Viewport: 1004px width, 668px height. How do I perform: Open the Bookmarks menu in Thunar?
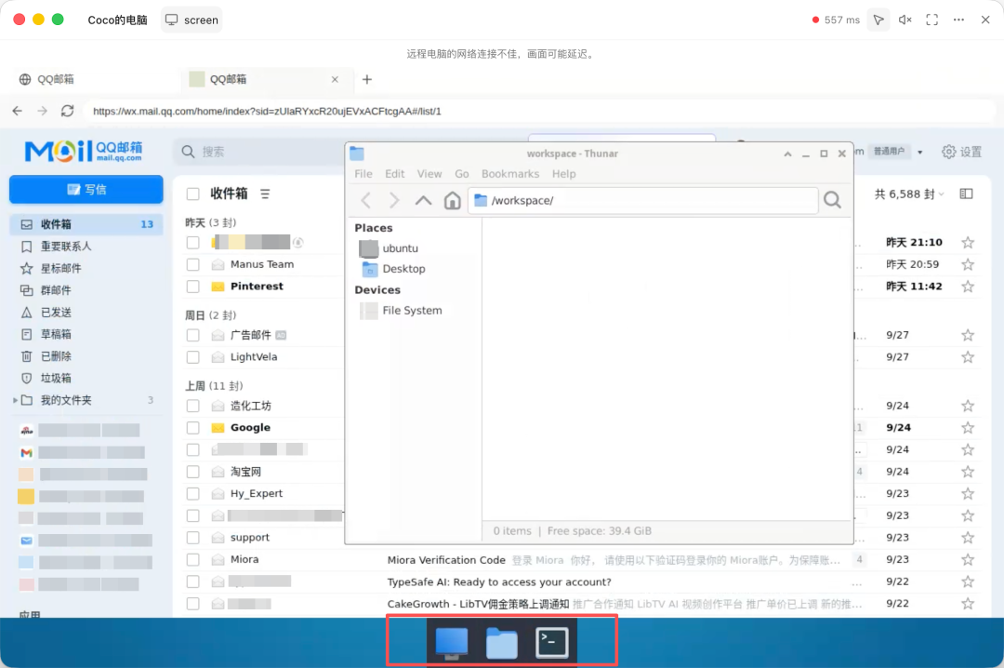click(510, 174)
